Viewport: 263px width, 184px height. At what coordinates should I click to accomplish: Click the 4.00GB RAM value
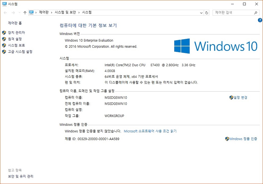[x=110, y=71]
